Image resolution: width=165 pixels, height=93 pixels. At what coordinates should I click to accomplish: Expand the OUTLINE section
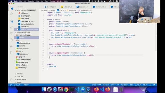click(x=20, y=74)
